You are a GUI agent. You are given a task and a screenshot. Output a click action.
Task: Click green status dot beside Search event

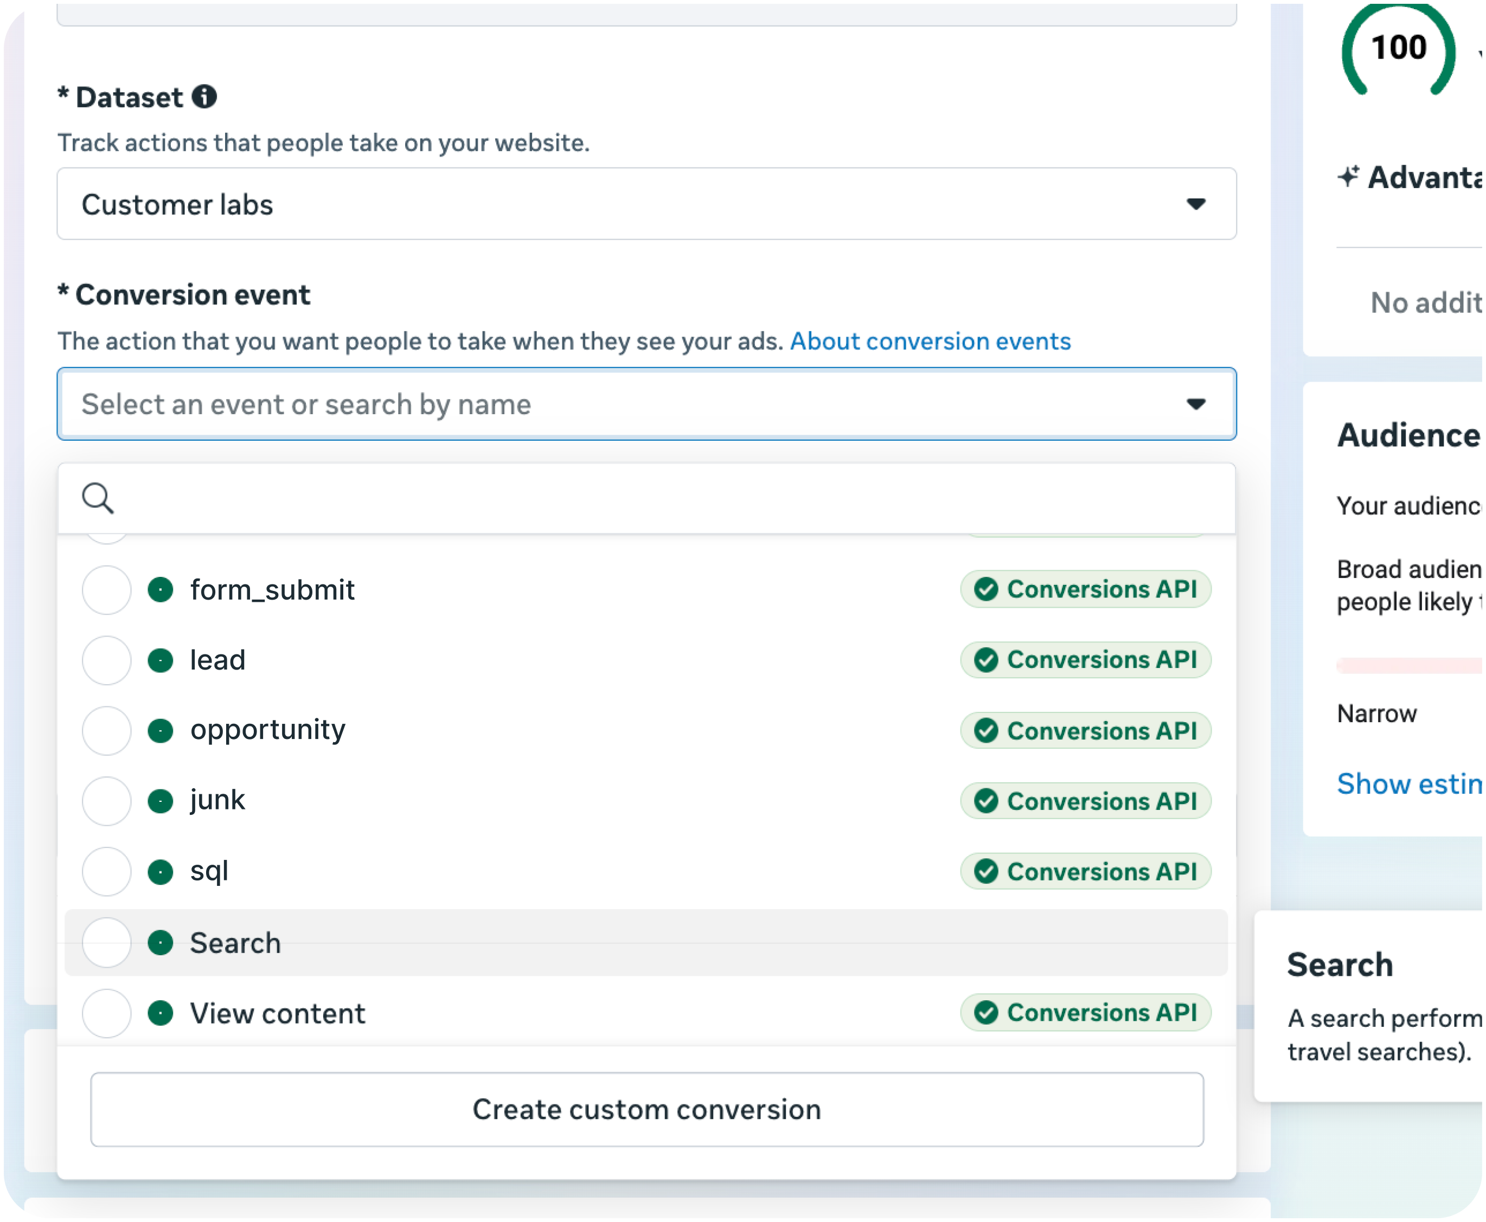[161, 943]
